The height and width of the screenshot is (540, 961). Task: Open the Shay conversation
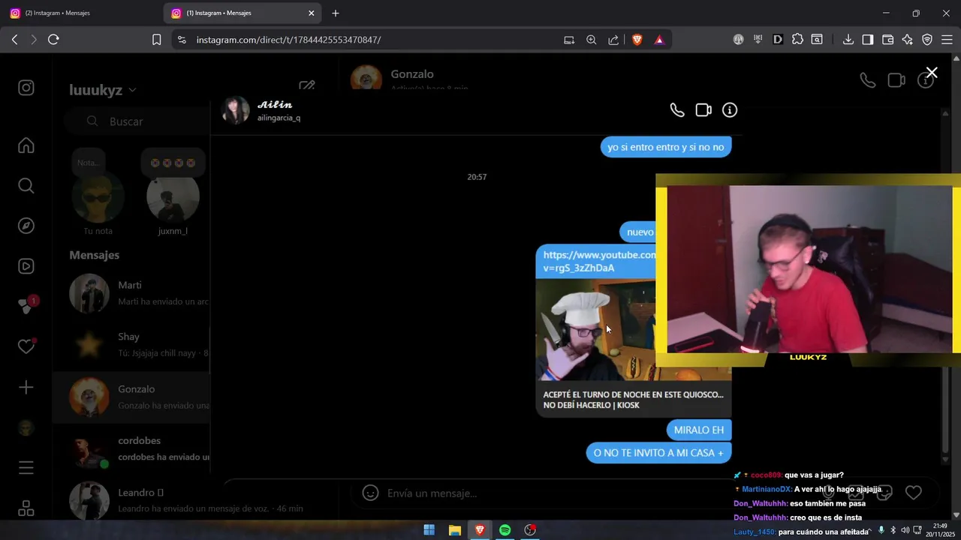click(x=132, y=345)
